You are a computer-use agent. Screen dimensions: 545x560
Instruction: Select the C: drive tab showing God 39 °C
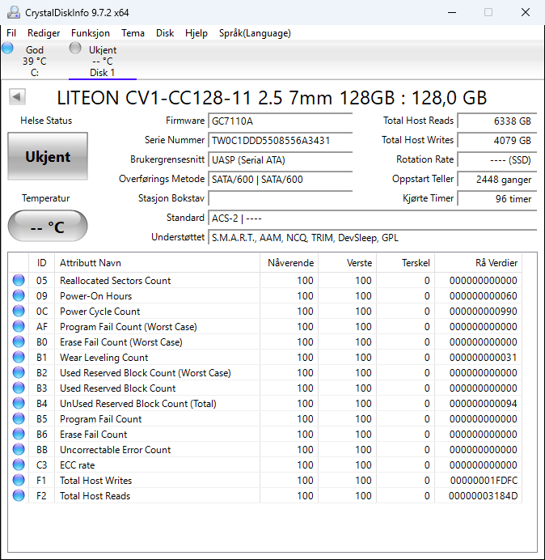[35, 61]
